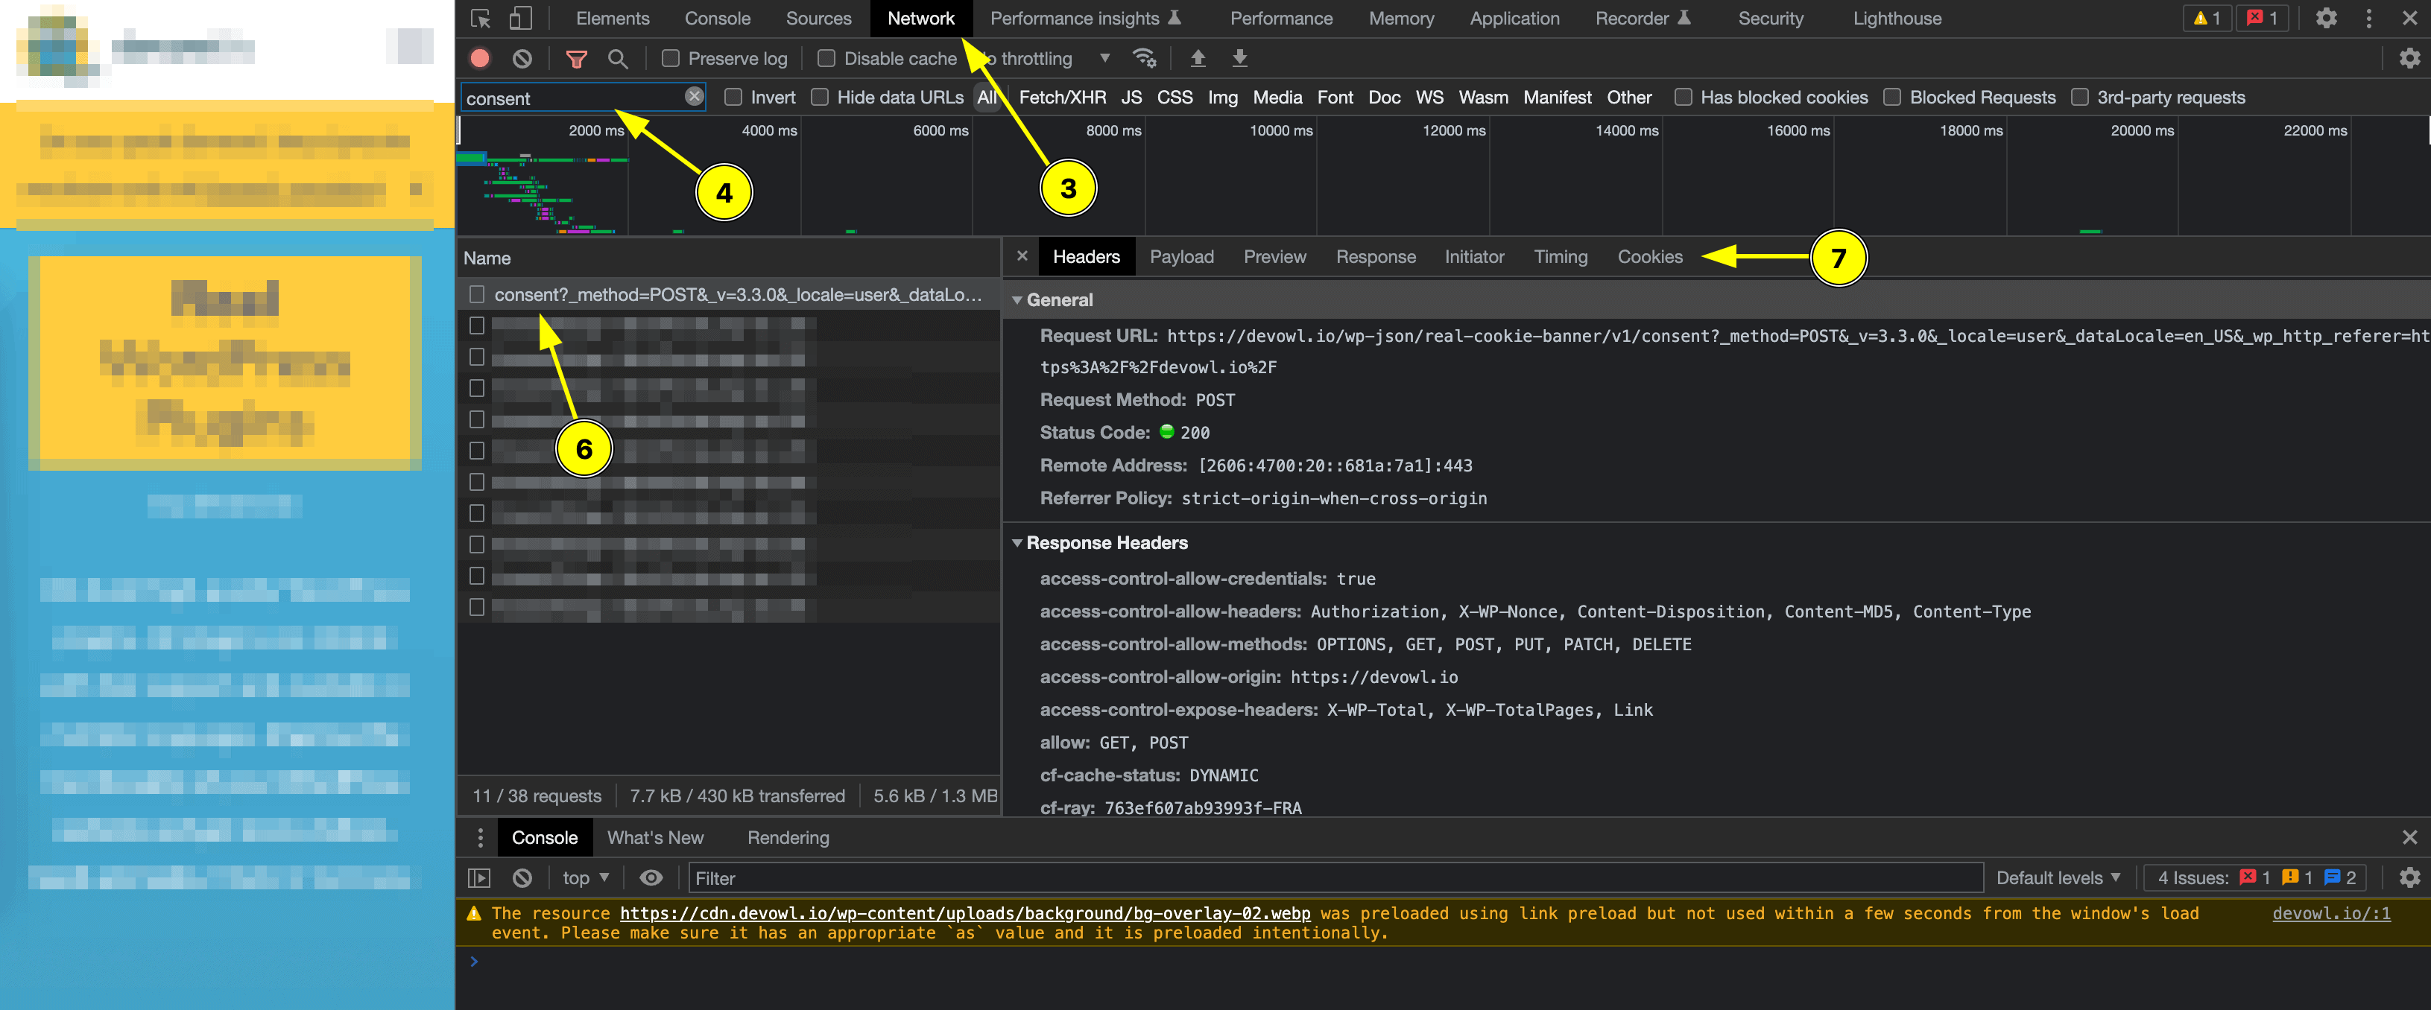The height and width of the screenshot is (1010, 2431).
Task: Open network search magnifier
Action: pos(617,58)
